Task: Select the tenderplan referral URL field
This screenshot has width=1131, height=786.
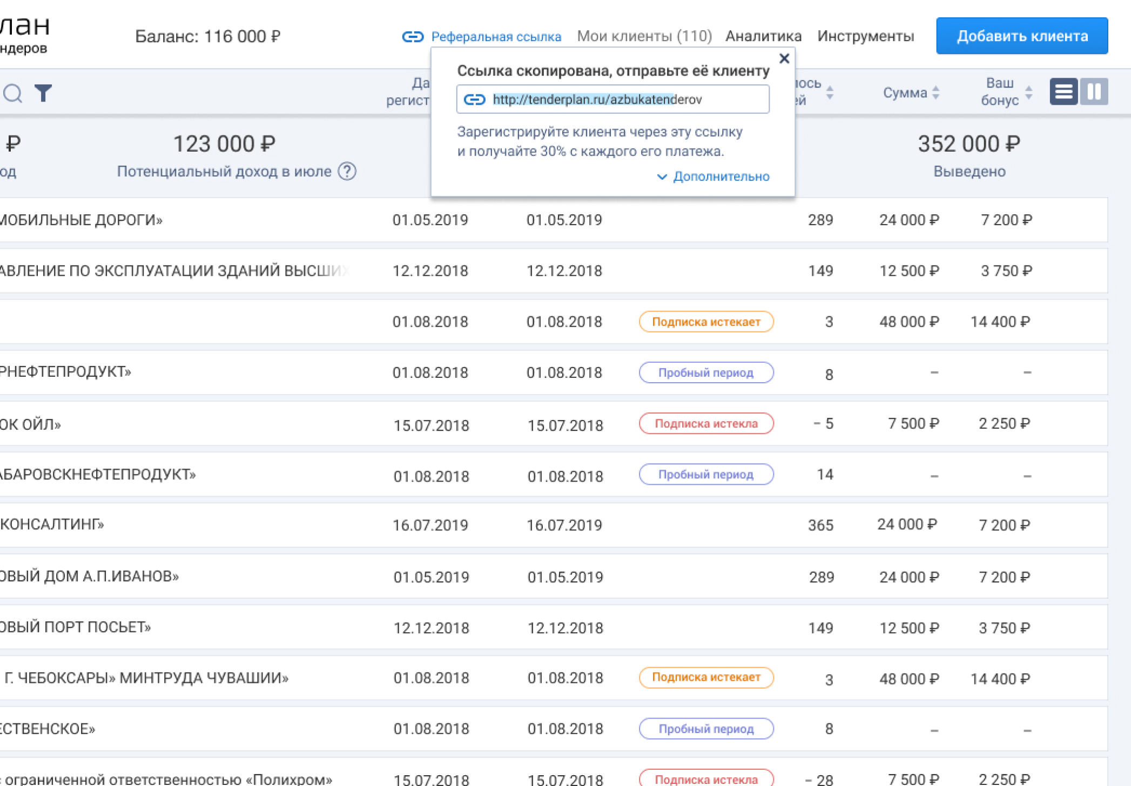Action: (x=613, y=99)
